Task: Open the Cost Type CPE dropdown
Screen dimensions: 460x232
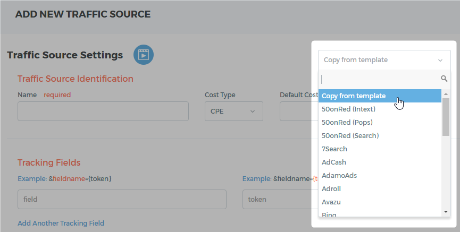Action: point(234,111)
